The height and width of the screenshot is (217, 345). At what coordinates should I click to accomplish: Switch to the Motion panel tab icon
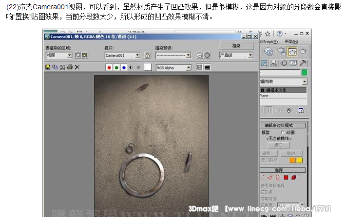tap(284, 63)
